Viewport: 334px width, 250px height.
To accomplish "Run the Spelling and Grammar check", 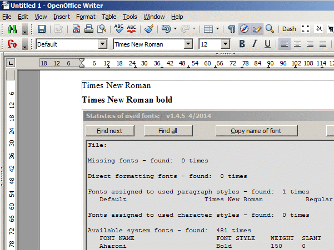I will coord(119,29).
